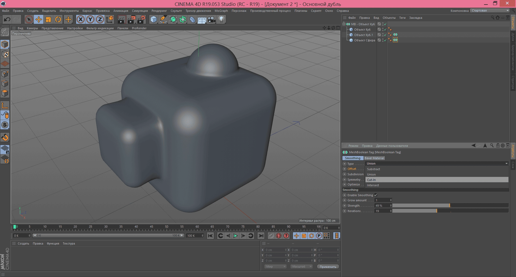The image size is (516, 277).
Task: Click the Record Active Objects button
Action: click(271, 236)
